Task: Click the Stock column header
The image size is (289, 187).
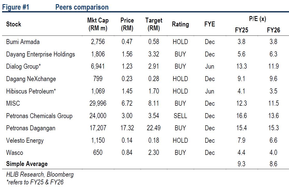Action: tap(14, 24)
